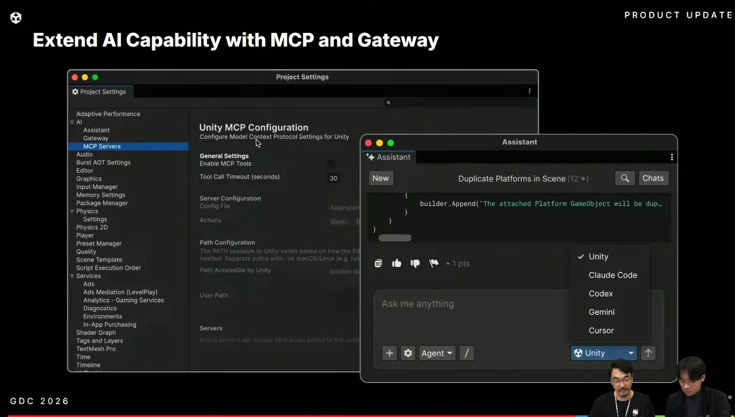The height and width of the screenshot is (417, 735).
Task: Open the Agent mode dropdown
Action: [437, 353]
